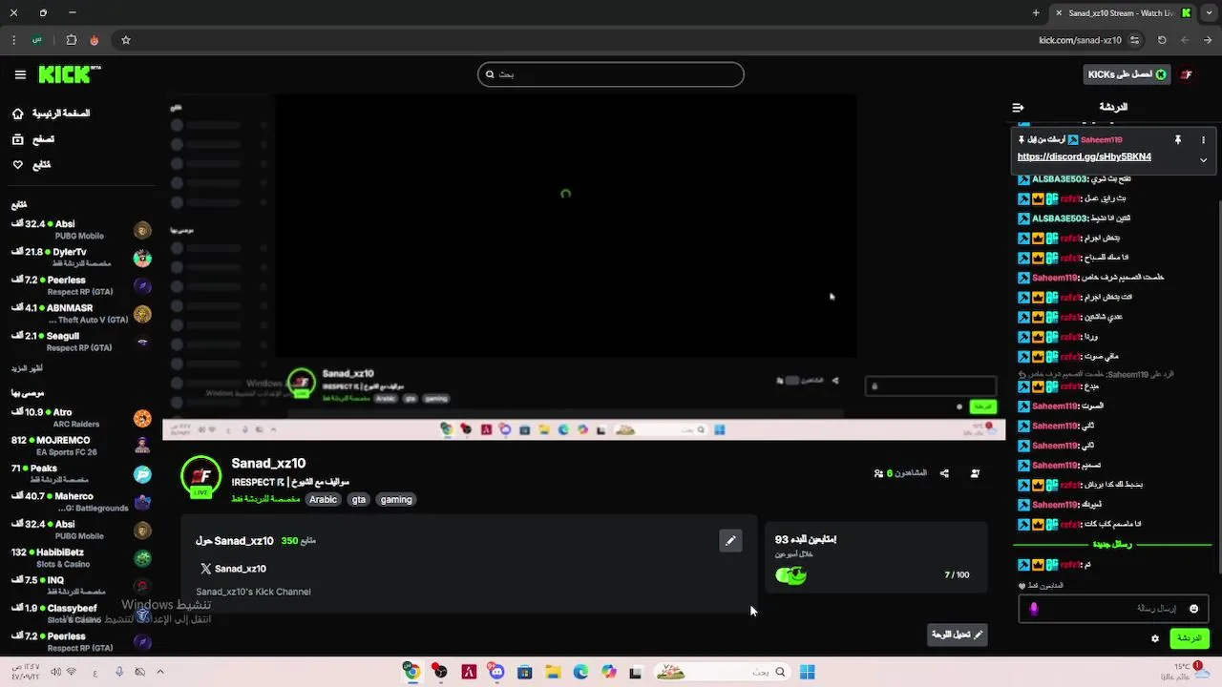
Task: Open the browser three-dot menu
Action: 13,40
